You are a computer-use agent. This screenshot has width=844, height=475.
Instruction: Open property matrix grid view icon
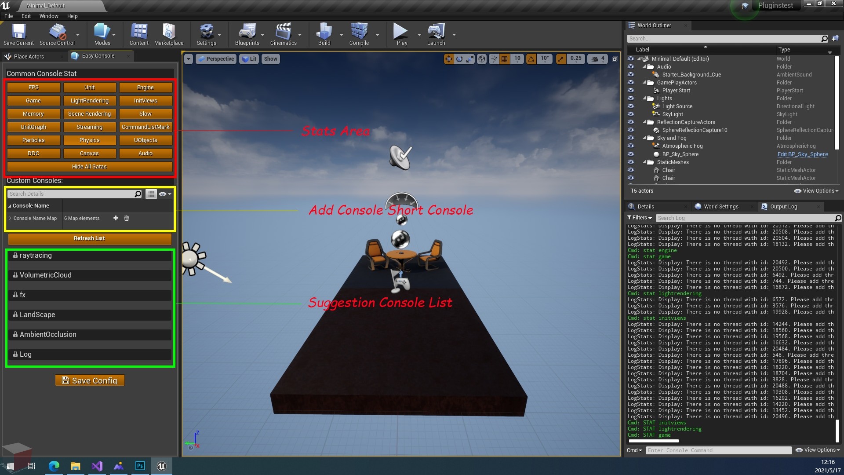(151, 194)
